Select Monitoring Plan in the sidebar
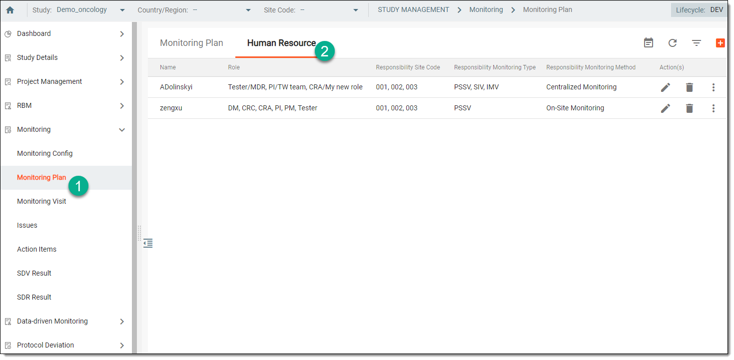Image resolution: width=734 pixels, height=360 pixels. 41,178
